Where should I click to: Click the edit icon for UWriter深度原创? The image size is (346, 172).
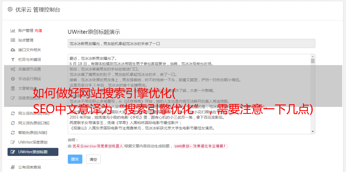click(13, 142)
